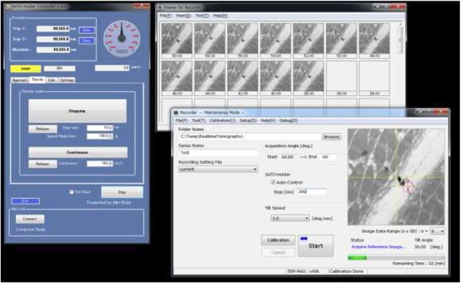Switch to the Approach tab
Image resolution: width=461 pixels, height=283 pixels.
pyautogui.click(x=20, y=80)
